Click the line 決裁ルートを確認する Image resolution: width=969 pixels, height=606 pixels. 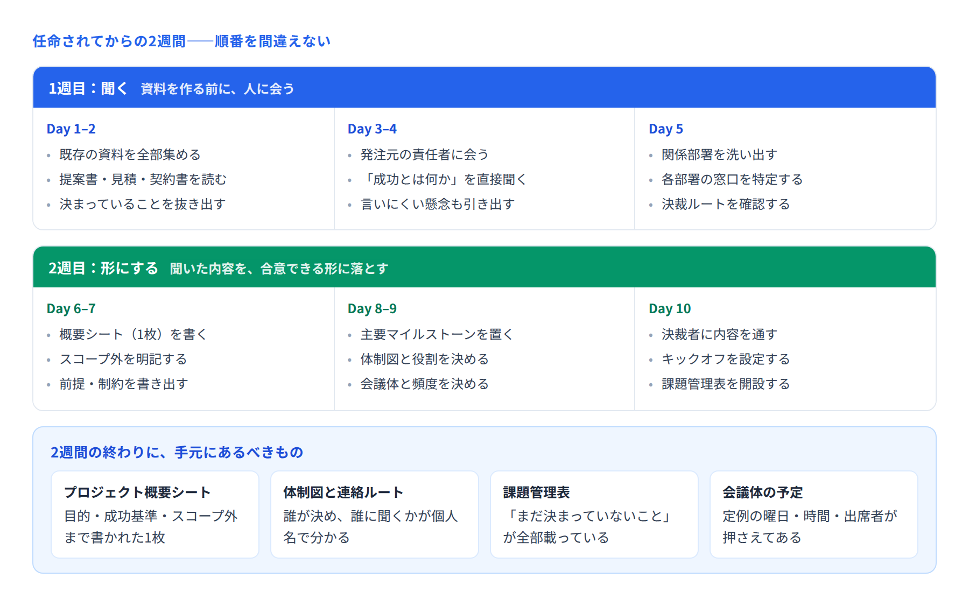coord(726,205)
